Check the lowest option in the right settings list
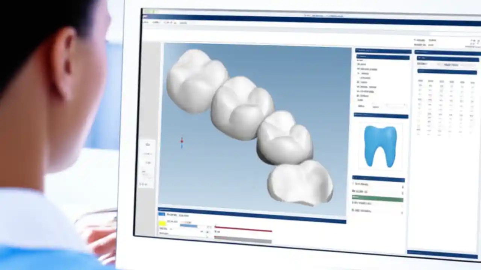Image resolution: width=481 pixels, height=270 pixels. click(x=359, y=100)
